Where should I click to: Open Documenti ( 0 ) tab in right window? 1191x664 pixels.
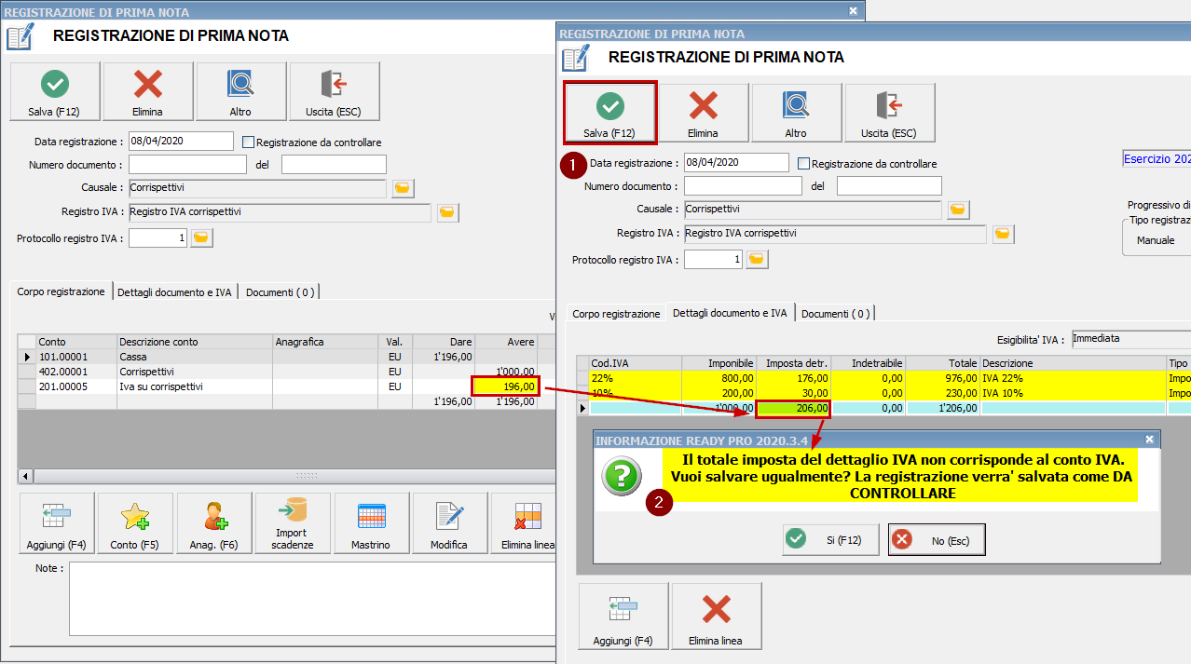(x=835, y=314)
